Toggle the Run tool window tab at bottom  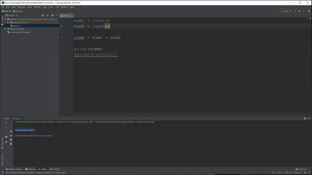42,169
